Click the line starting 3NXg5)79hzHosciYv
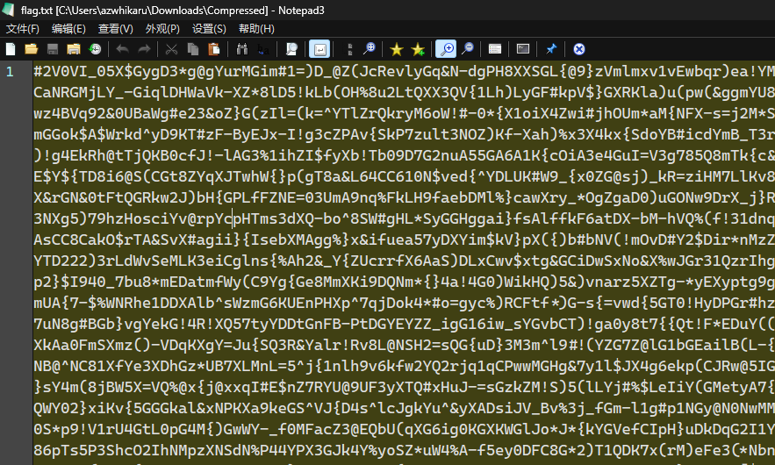The height and width of the screenshot is (465, 775). point(404,218)
